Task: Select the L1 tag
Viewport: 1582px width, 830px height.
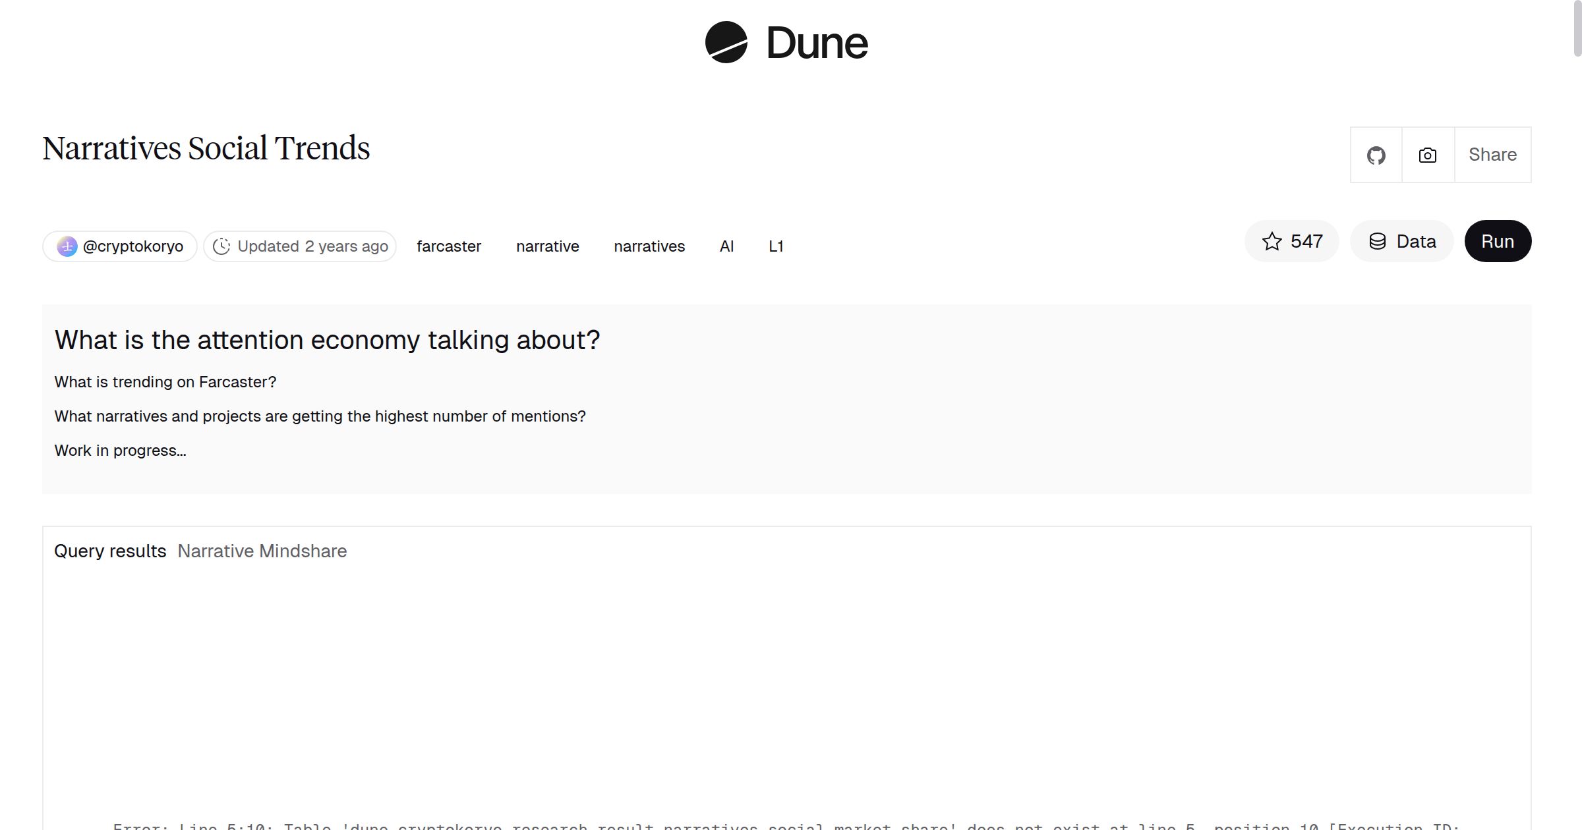Action: [776, 246]
